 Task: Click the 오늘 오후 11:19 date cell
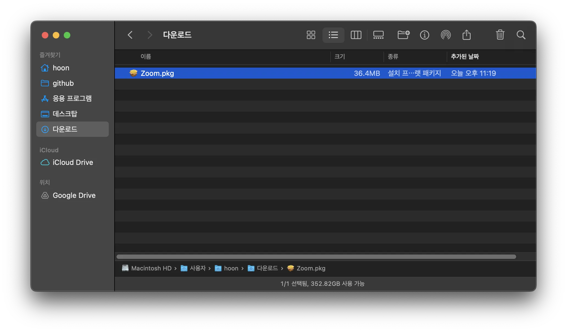point(473,73)
